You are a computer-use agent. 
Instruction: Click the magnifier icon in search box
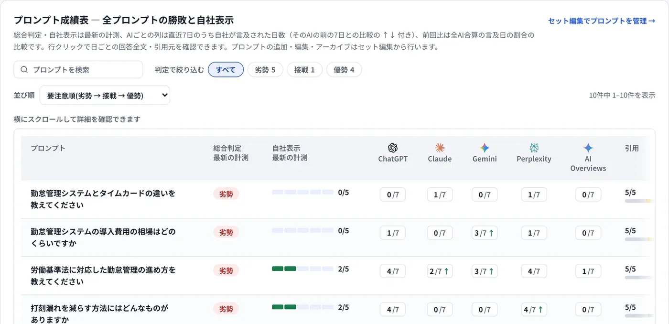click(24, 69)
